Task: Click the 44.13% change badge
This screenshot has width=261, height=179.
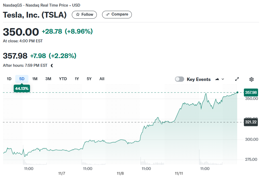Action: tap(22, 89)
